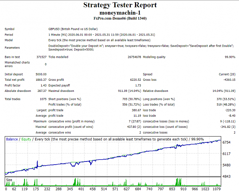This screenshot has width=239, height=191.
Task: Click Loss trades value '519 (48.28%)'
Action: coord(226,104)
